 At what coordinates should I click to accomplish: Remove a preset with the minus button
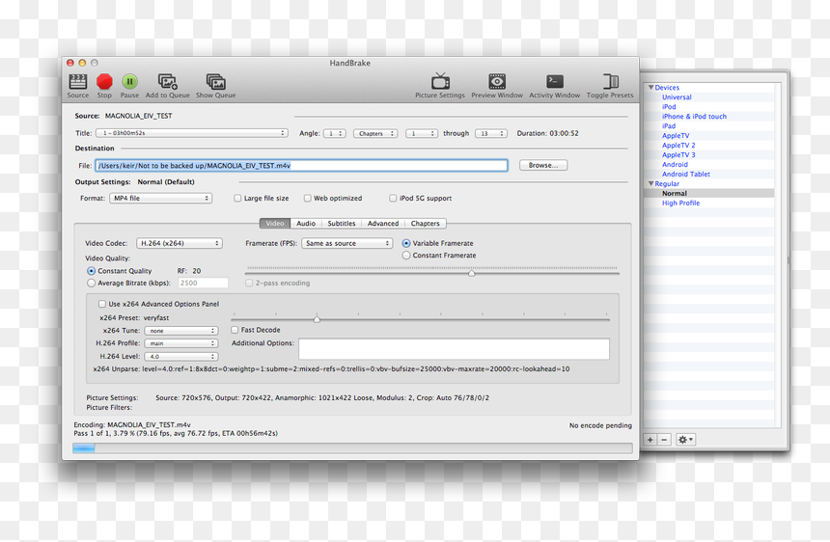(x=664, y=440)
